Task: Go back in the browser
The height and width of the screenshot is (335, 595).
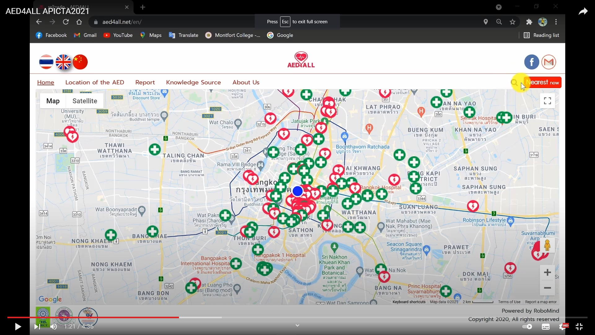Action: pos(39,22)
